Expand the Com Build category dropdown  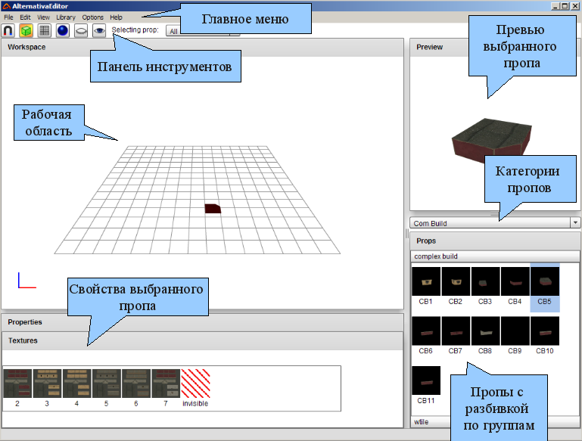[575, 223]
